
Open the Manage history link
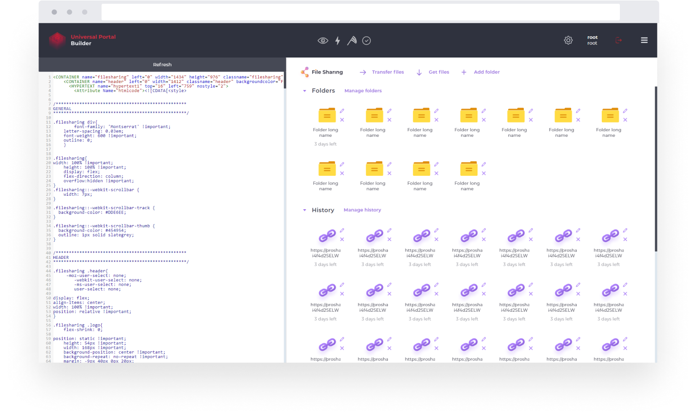coord(362,210)
